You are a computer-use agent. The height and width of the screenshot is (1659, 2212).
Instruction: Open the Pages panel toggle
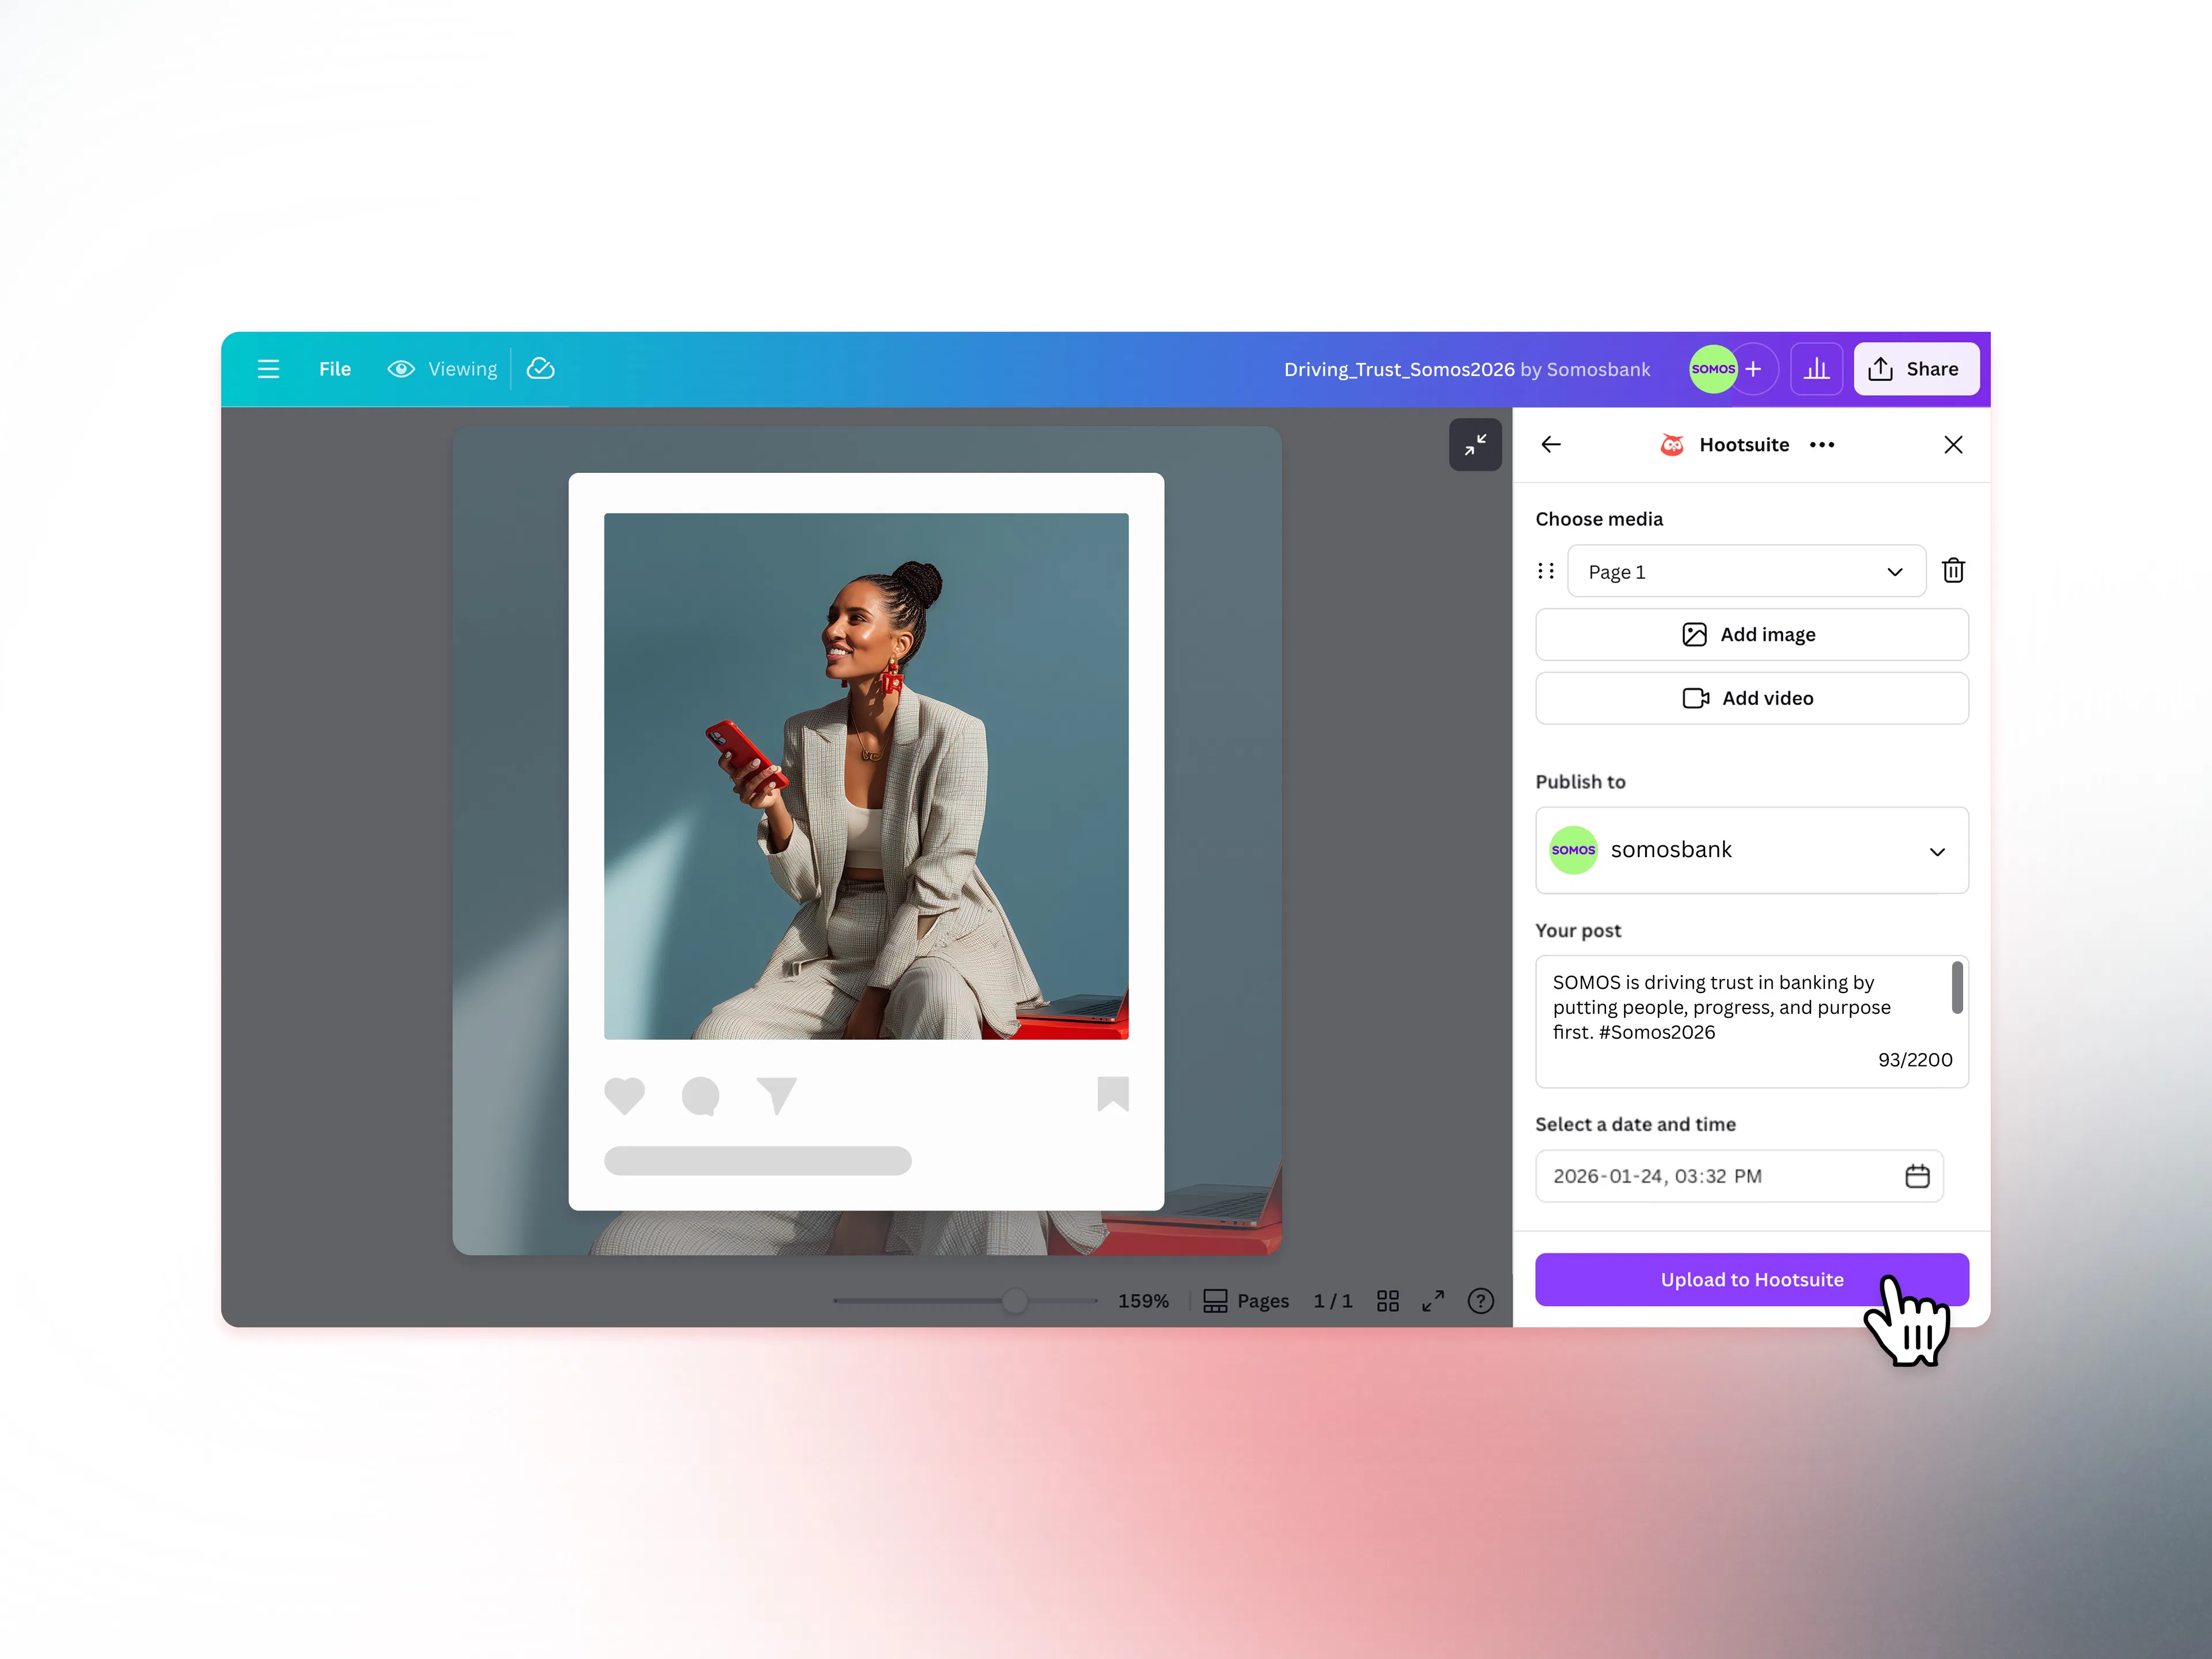point(1245,1301)
